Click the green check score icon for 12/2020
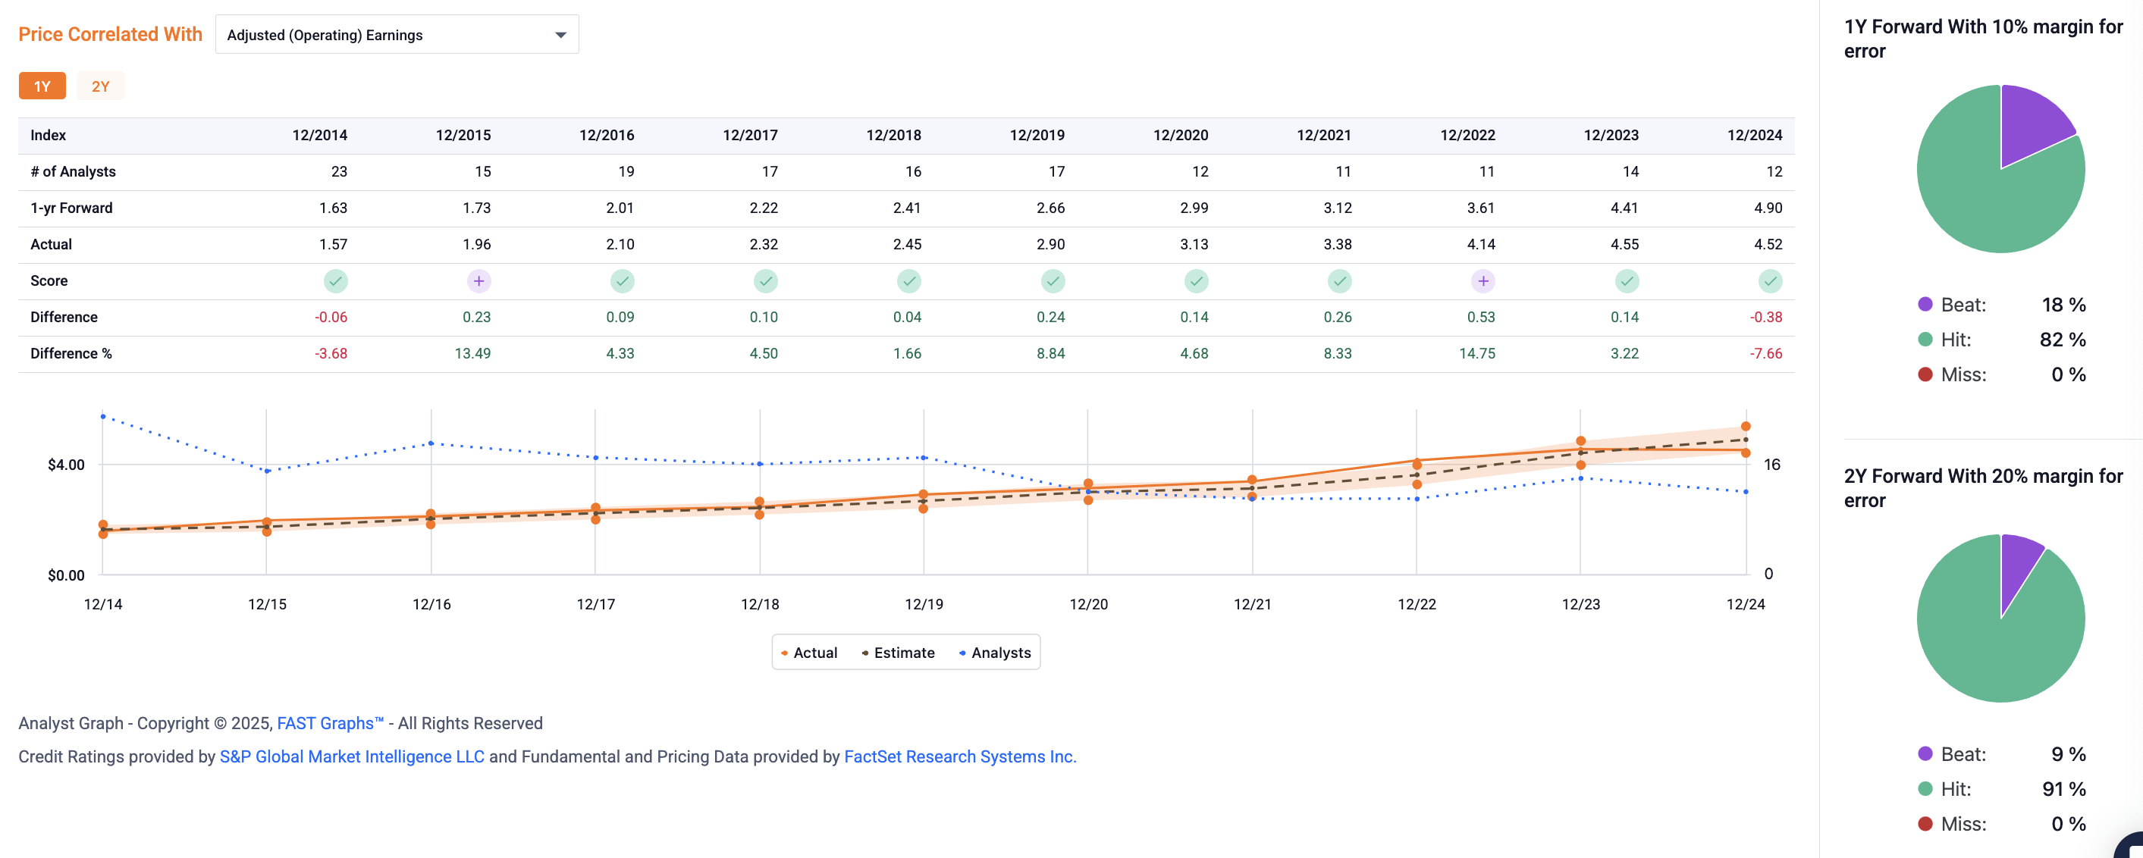The width and height of the screenshot is (2143, 858). (1197, 281)
